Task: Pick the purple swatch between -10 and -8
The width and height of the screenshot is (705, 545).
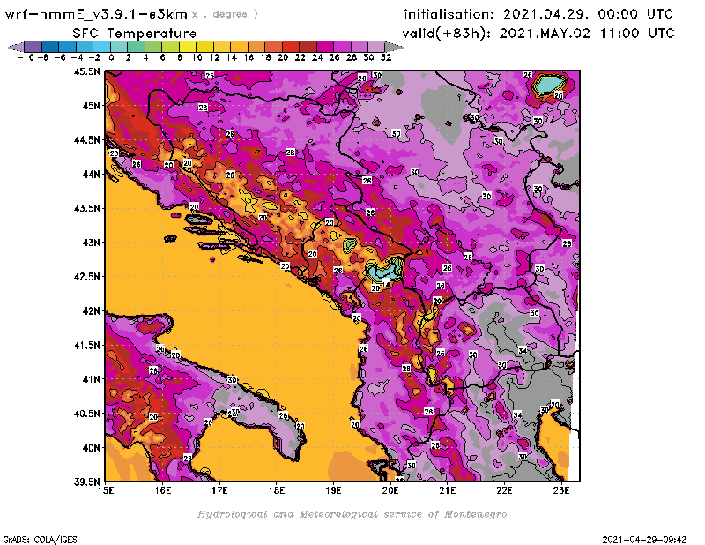Action: pos(33,47)
